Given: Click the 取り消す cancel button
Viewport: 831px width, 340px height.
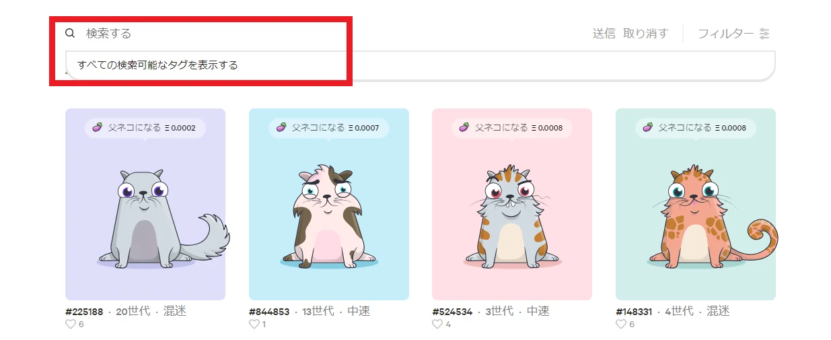Looking at the screenshot, I should pos(646,34).
